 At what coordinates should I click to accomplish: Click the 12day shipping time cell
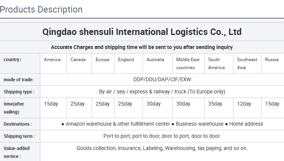(x=244, y=104)
